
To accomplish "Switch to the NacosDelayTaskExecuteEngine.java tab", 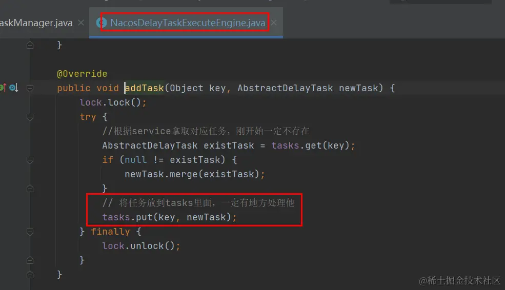I will pos(188,23).
